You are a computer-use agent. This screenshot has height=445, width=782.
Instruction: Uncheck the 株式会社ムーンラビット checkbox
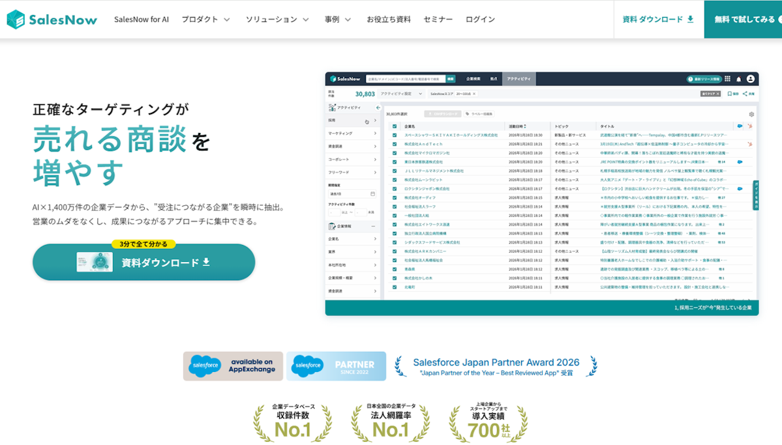395,180
